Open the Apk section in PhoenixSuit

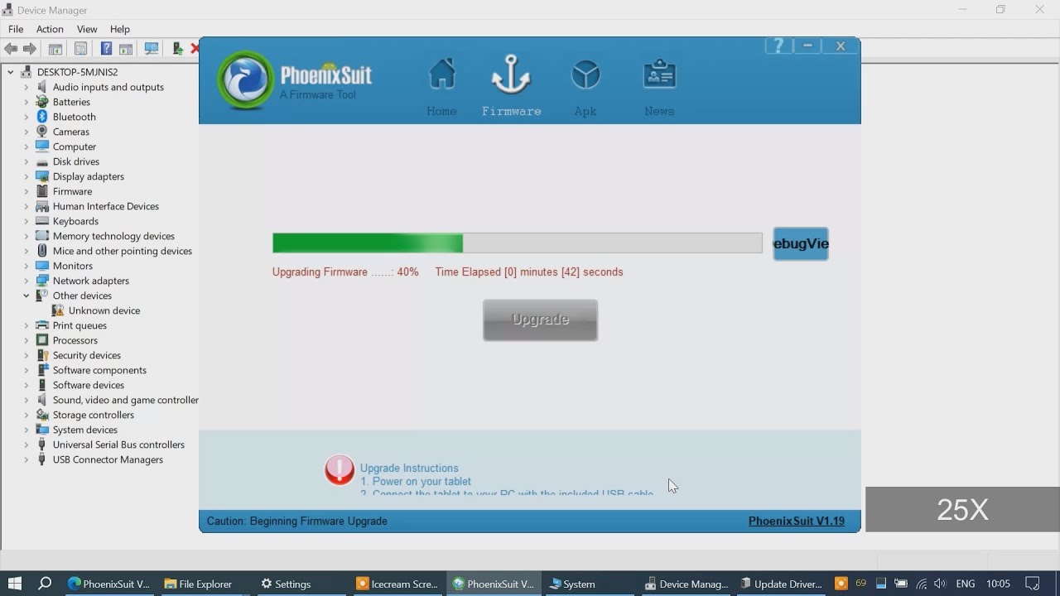(x=585, y=87)
